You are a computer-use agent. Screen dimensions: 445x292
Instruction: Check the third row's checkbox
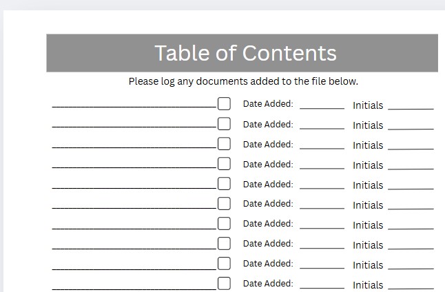(224, 143)
